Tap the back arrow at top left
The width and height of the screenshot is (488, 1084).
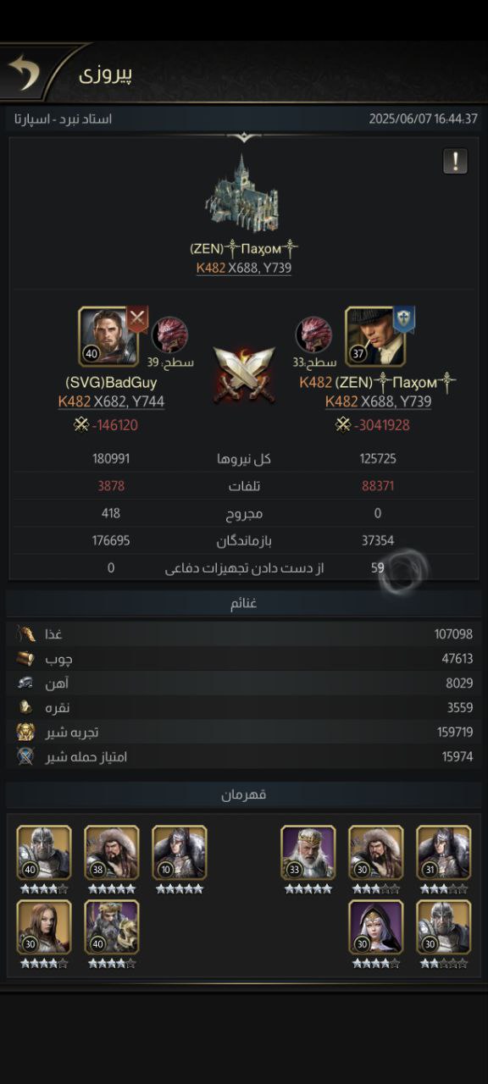(x=25, y=74)
